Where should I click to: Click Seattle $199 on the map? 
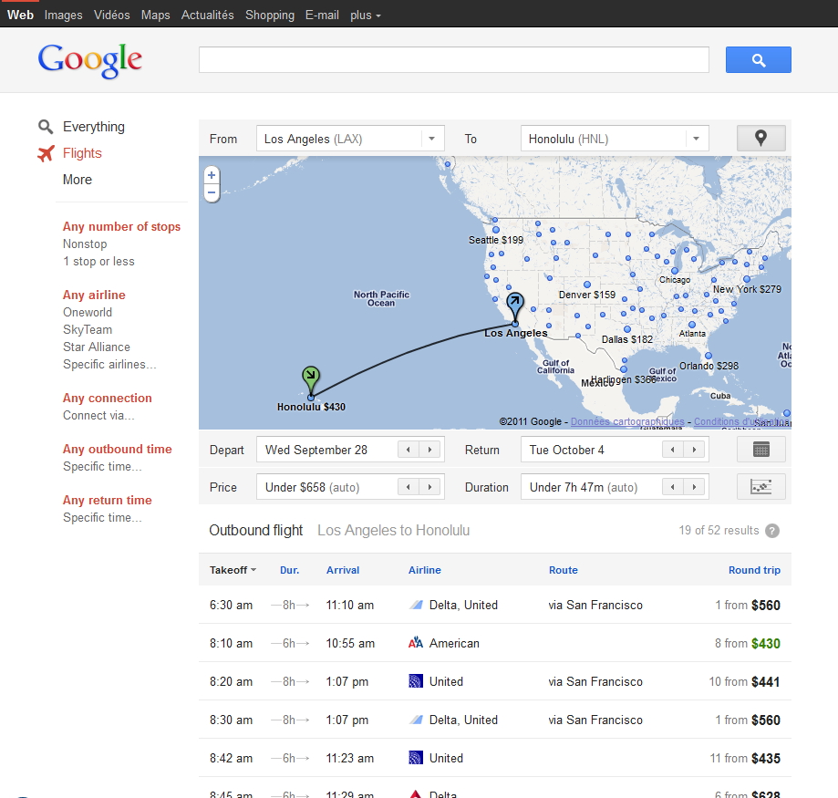(x=495, y=240)
